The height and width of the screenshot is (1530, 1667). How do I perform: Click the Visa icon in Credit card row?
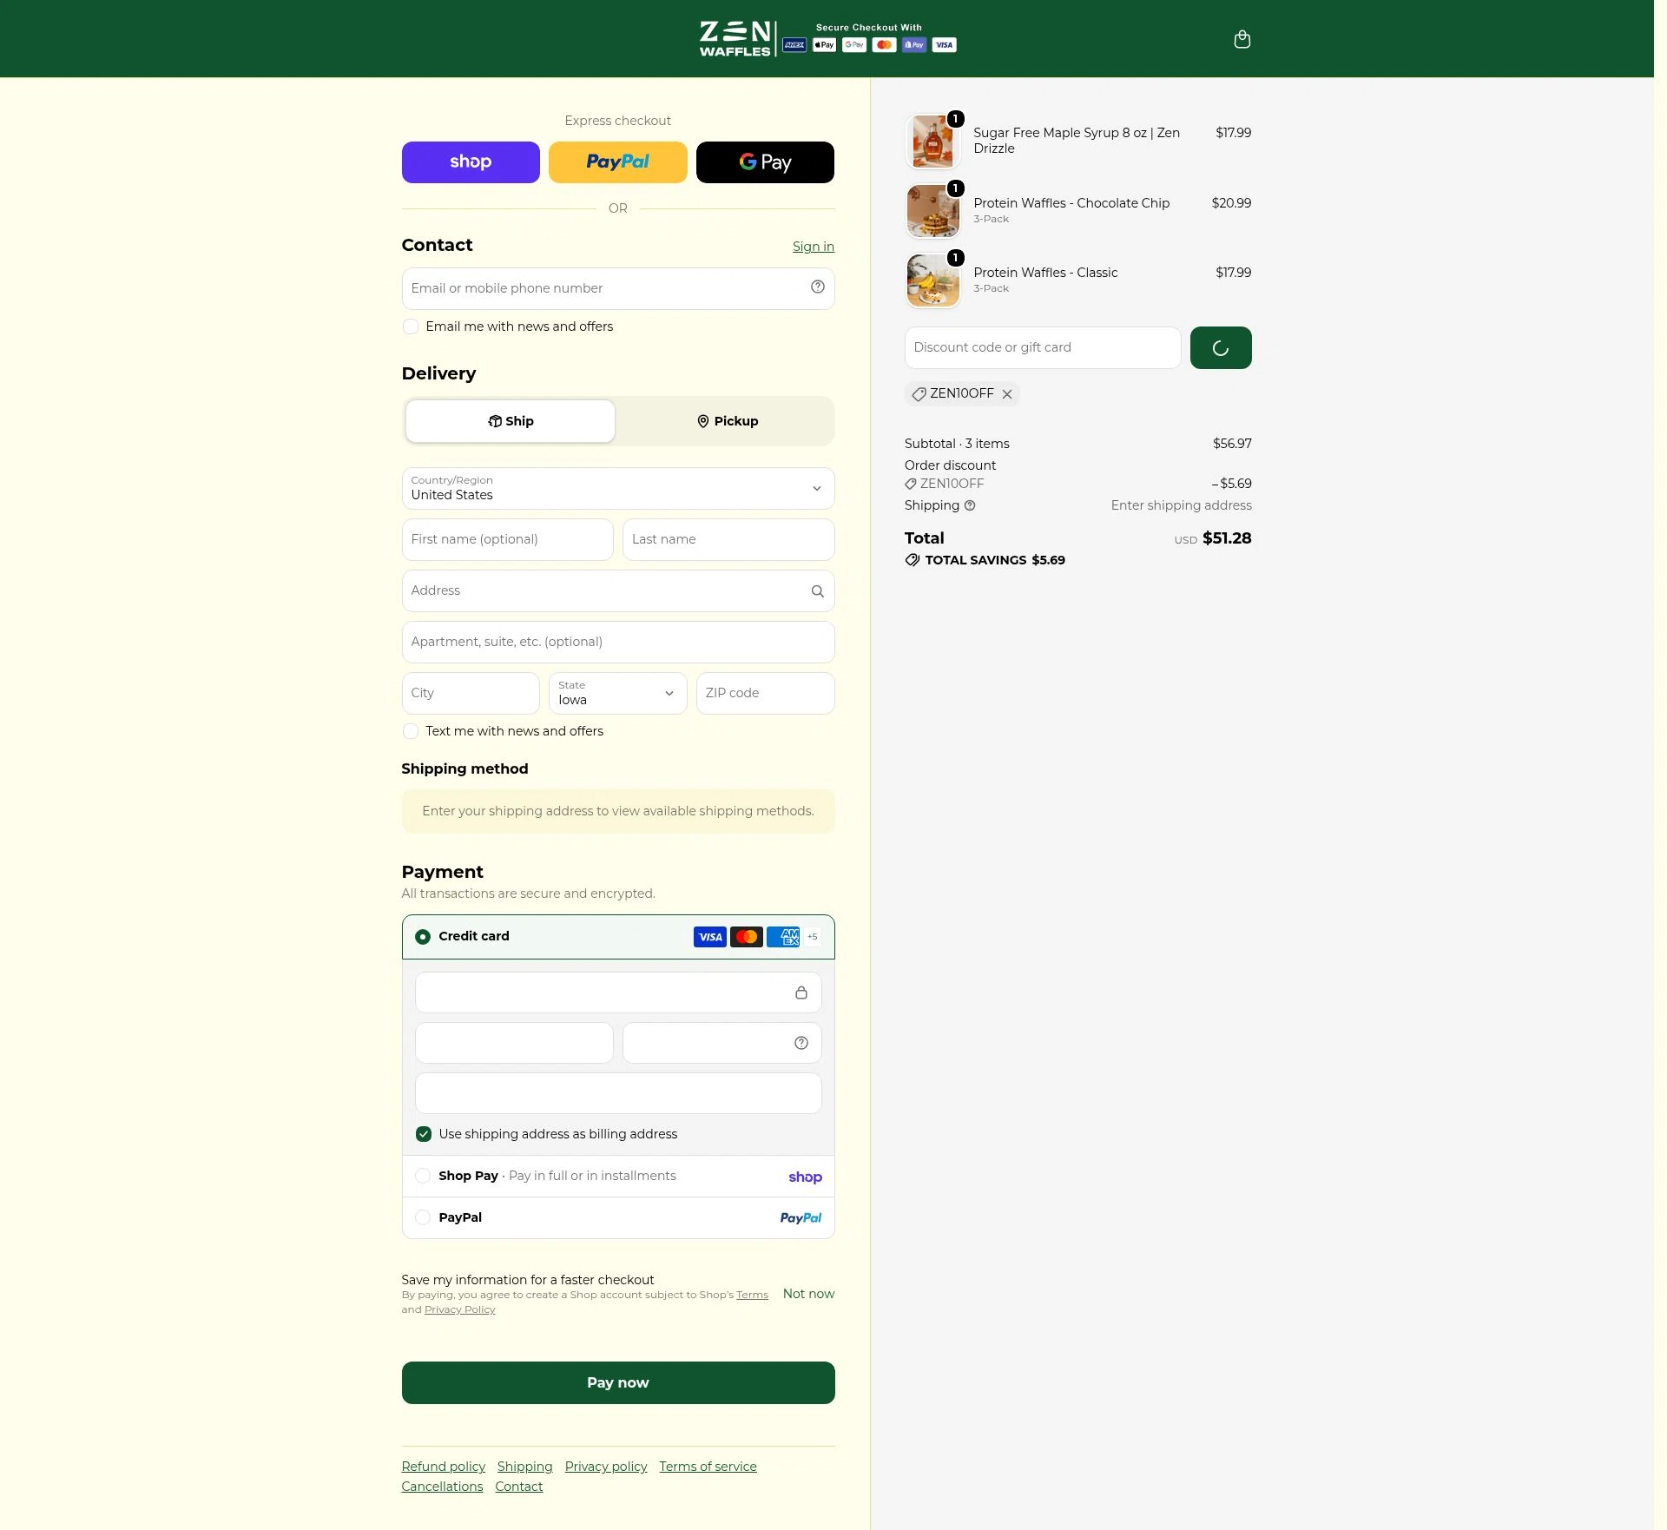(709, 937)
